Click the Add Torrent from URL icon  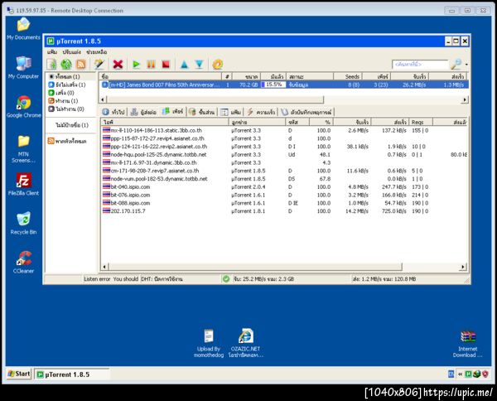(x=66, y=65)
